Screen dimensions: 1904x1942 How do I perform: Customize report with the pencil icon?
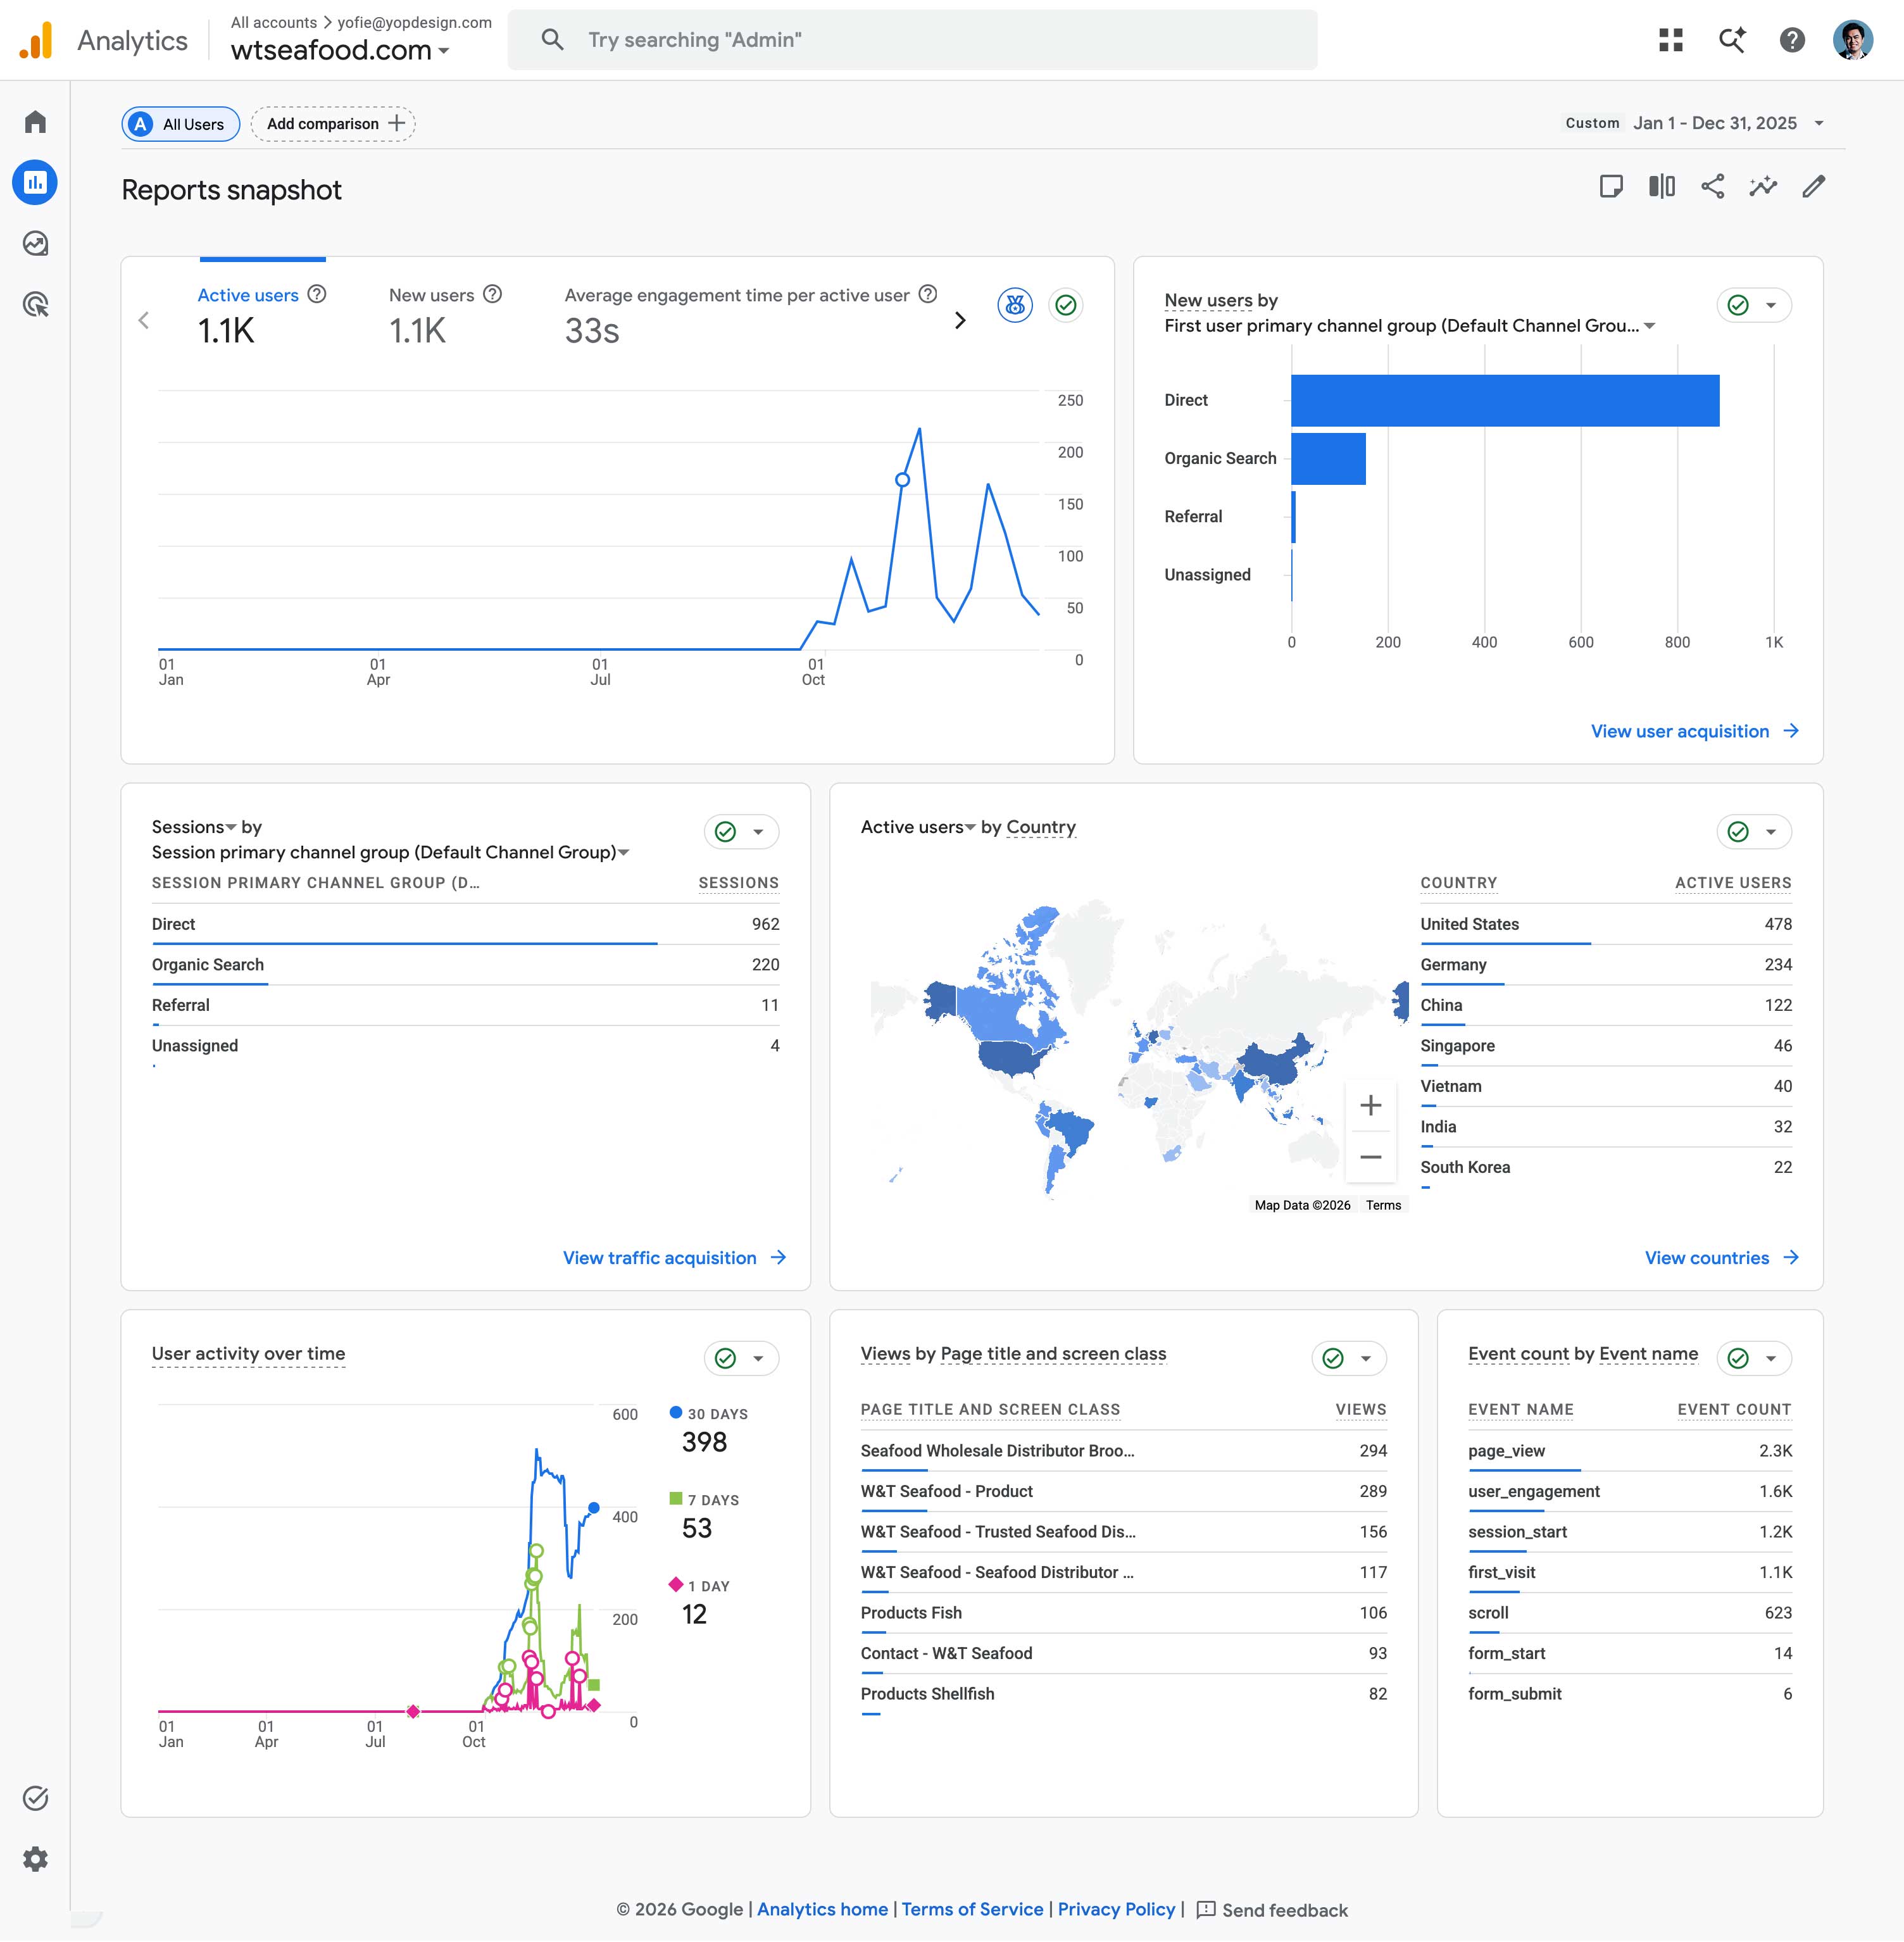[1814, 187]
